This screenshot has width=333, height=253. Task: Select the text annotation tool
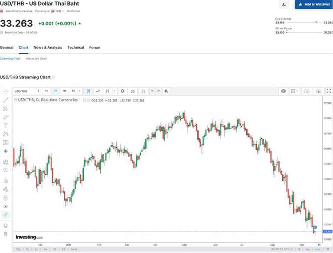6,125
